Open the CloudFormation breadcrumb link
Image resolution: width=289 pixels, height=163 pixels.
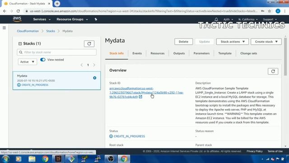click(x=28, y=31)
